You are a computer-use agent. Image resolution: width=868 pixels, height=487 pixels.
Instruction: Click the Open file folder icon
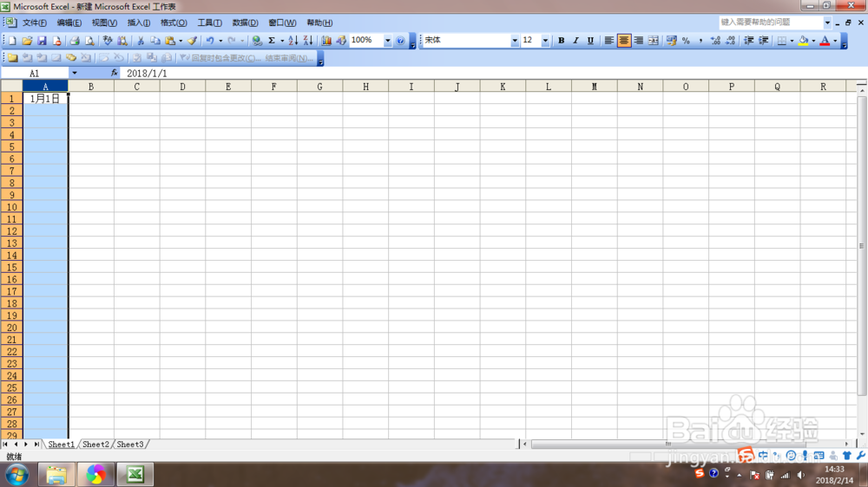tap(27, 41)
